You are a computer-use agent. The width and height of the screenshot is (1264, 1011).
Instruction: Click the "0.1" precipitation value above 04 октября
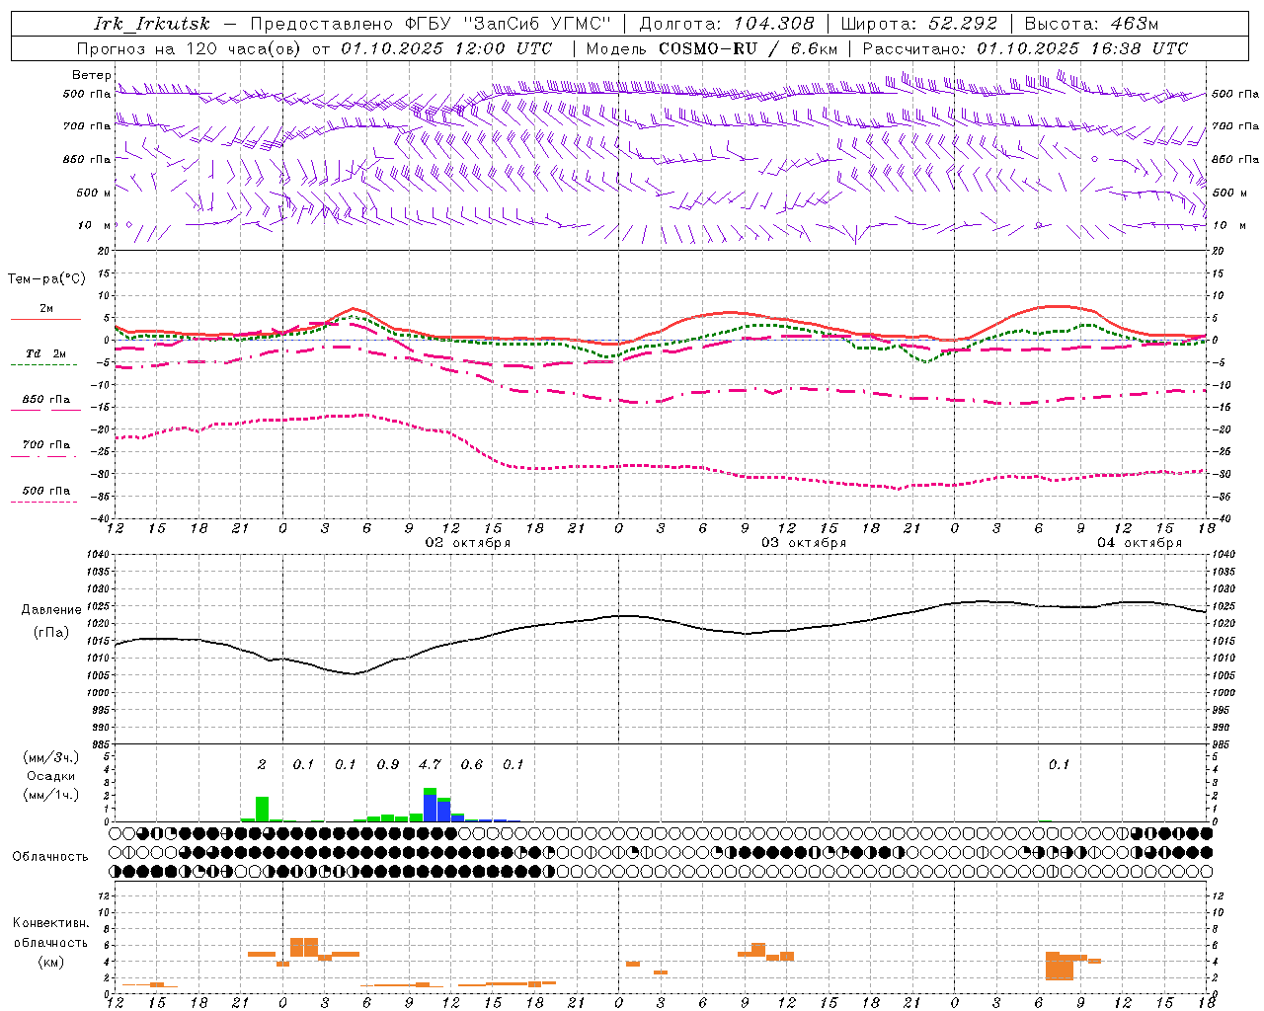tap(1059, 764)
